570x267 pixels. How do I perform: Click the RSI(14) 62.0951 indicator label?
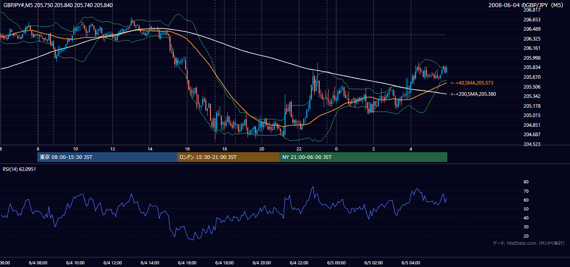pyautogui.click(x=19, y=169)
